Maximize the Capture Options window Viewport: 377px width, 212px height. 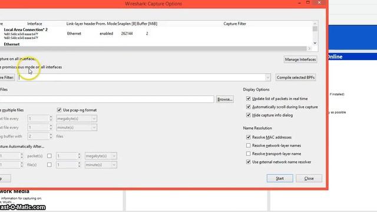(x=307, y=2)
